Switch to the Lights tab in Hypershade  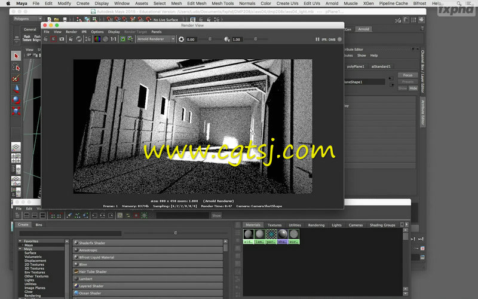(x=336, y=225)
